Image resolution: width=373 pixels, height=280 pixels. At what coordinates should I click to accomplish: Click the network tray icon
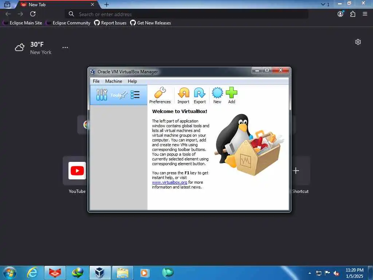pos(318,273)
